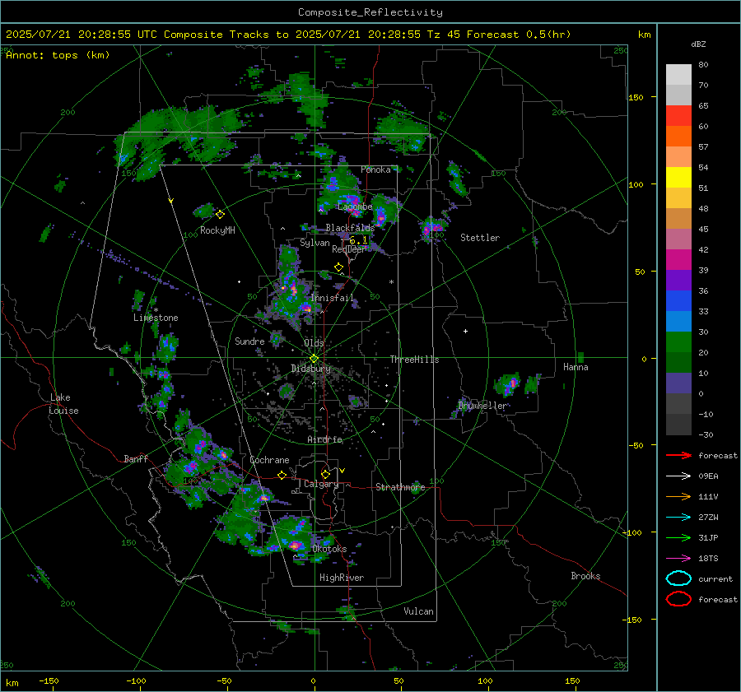Screen dimensions: 741x692
Task: Click the Cochrane town label
Action: (269, 460)
